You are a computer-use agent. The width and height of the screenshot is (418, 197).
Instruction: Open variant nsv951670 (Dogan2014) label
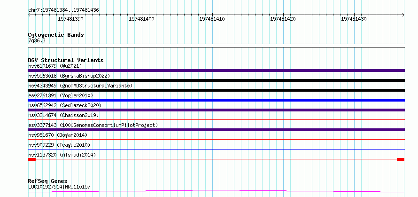[x=58, y=135]
